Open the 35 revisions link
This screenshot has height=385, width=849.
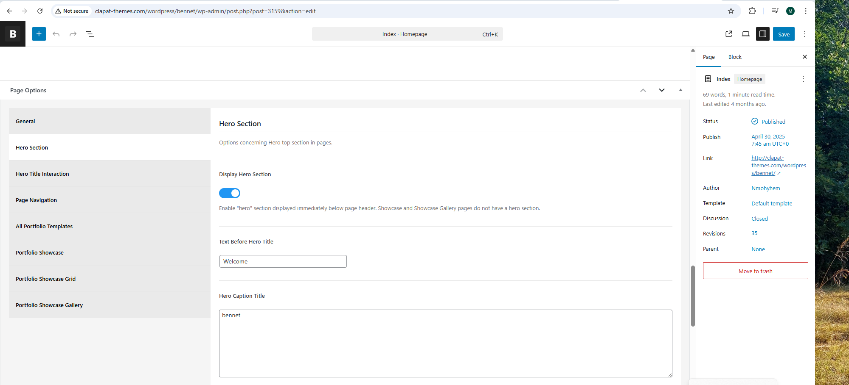click(x=754, y=233)
